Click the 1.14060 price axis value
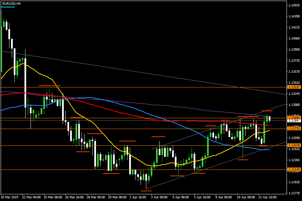The image size is (302, 201). click(x=294, y=39)
